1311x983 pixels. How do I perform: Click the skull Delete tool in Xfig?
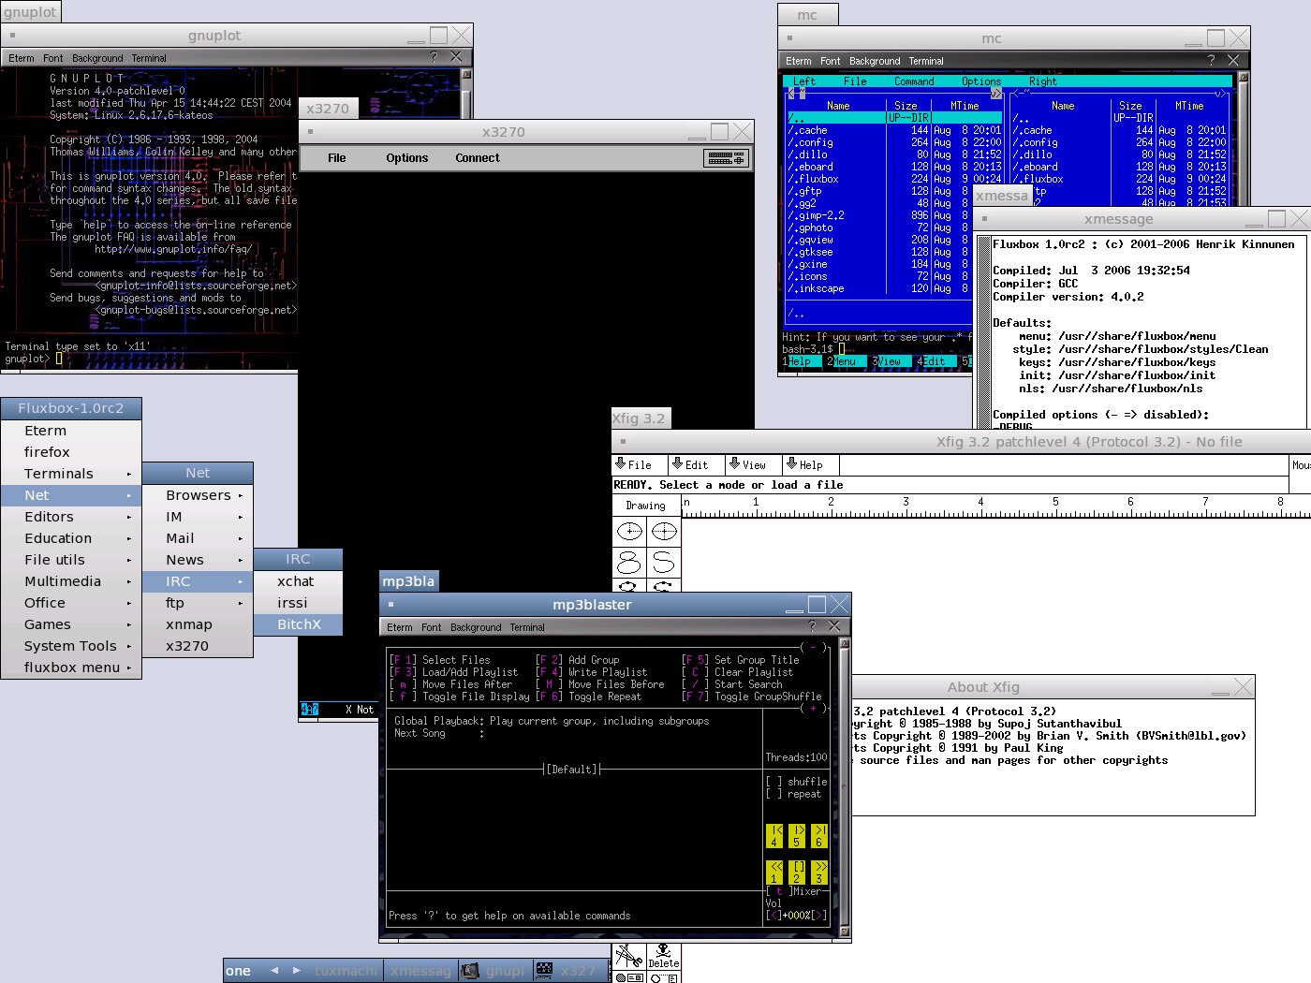click(x=664, y=957)
